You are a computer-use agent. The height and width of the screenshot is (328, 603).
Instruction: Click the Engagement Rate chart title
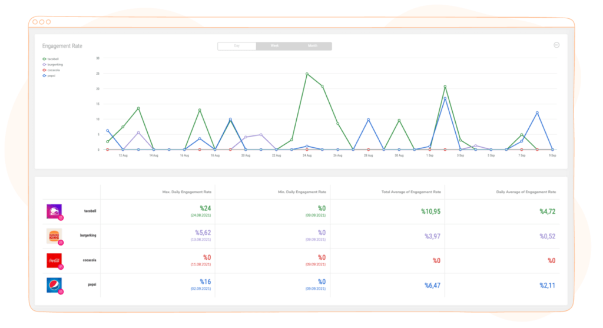(62, 46)
